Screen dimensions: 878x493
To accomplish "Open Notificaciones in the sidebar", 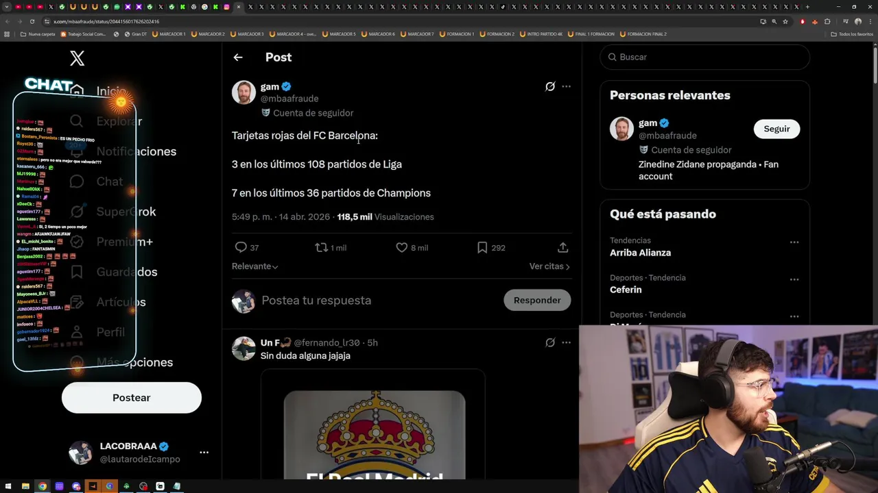I will [x=123, y=151].
